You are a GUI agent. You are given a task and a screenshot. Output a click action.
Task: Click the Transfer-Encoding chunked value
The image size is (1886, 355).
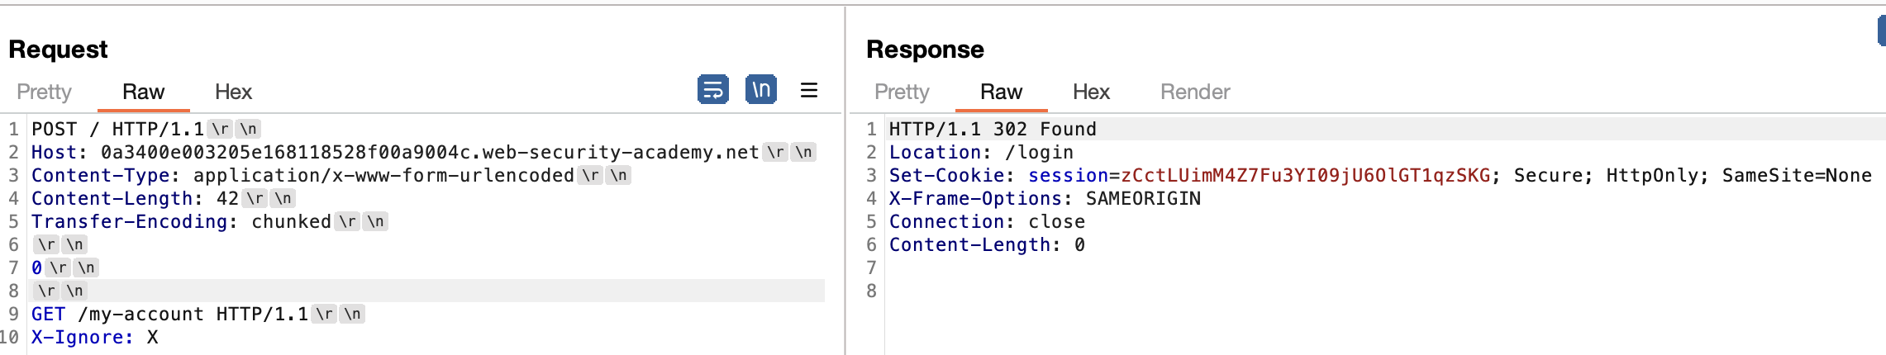coord(291,222)
